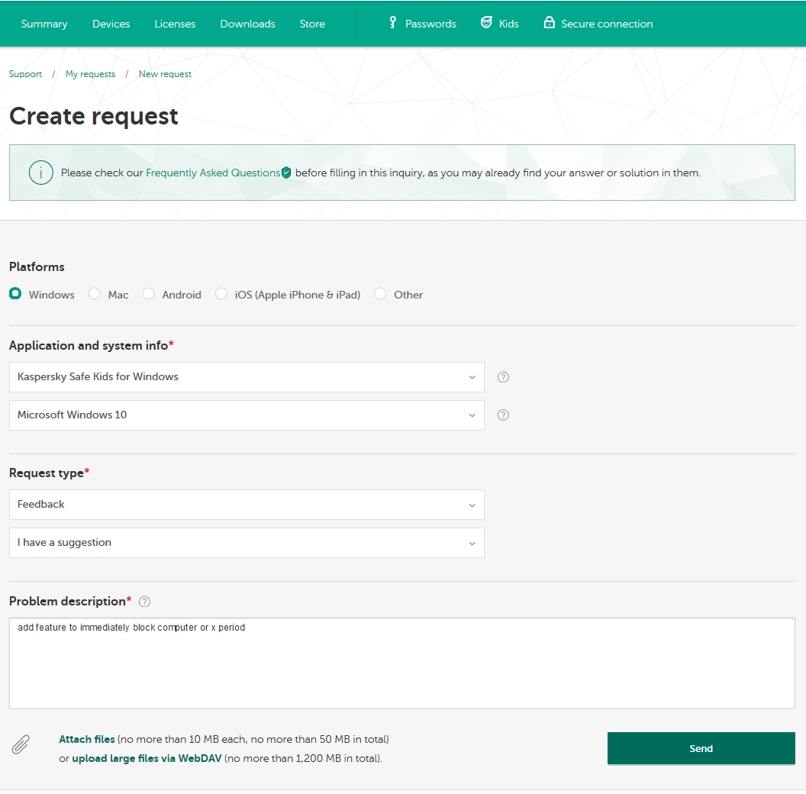
Task: Select the iOS (Apple iPhone & iPad) option
Action: [221, 294]
